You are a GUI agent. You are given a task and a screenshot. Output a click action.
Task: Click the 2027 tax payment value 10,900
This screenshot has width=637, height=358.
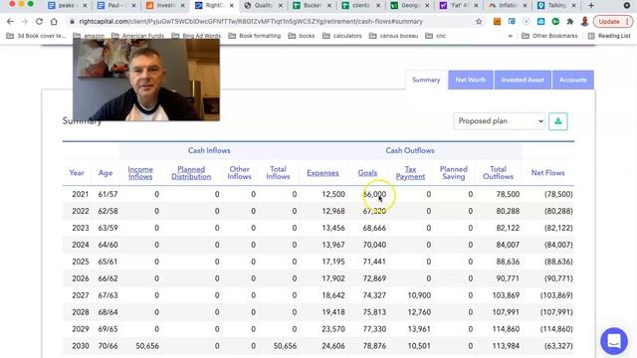[419, 295]
